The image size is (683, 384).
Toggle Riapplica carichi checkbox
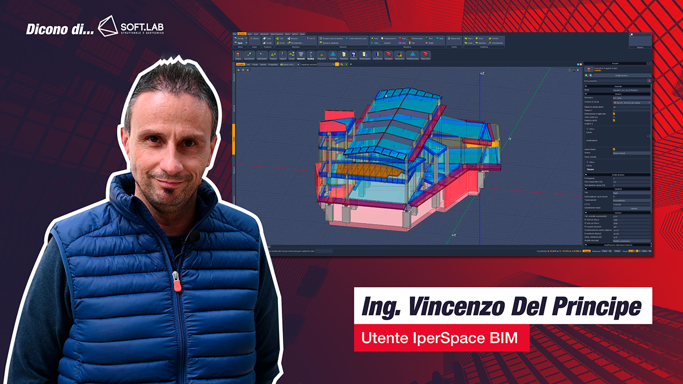[614, 121]
